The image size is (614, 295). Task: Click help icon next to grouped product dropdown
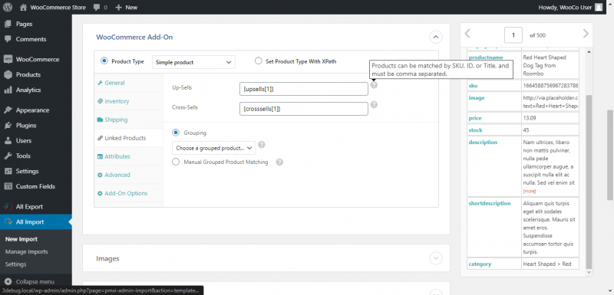(262, 145)
